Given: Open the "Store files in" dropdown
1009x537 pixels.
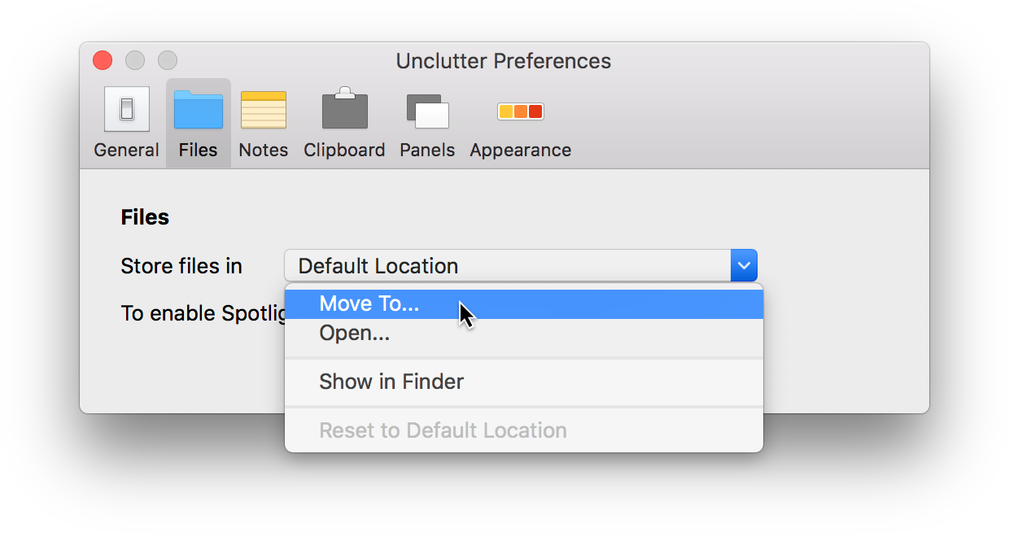Looking at the screenshot, I should click(521, 265).
